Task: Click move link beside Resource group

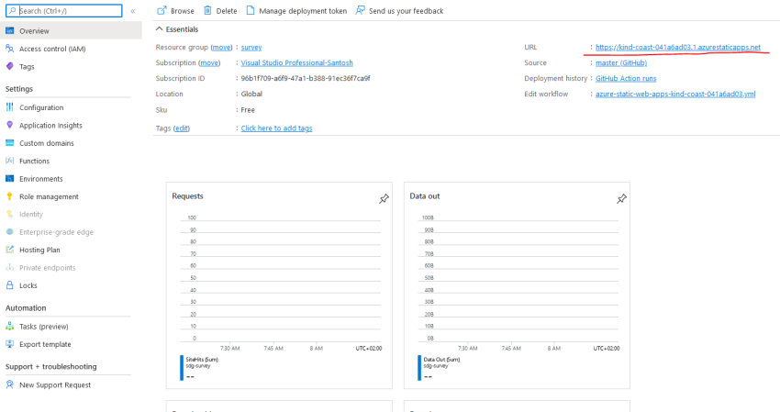Action: pos(221,48)
